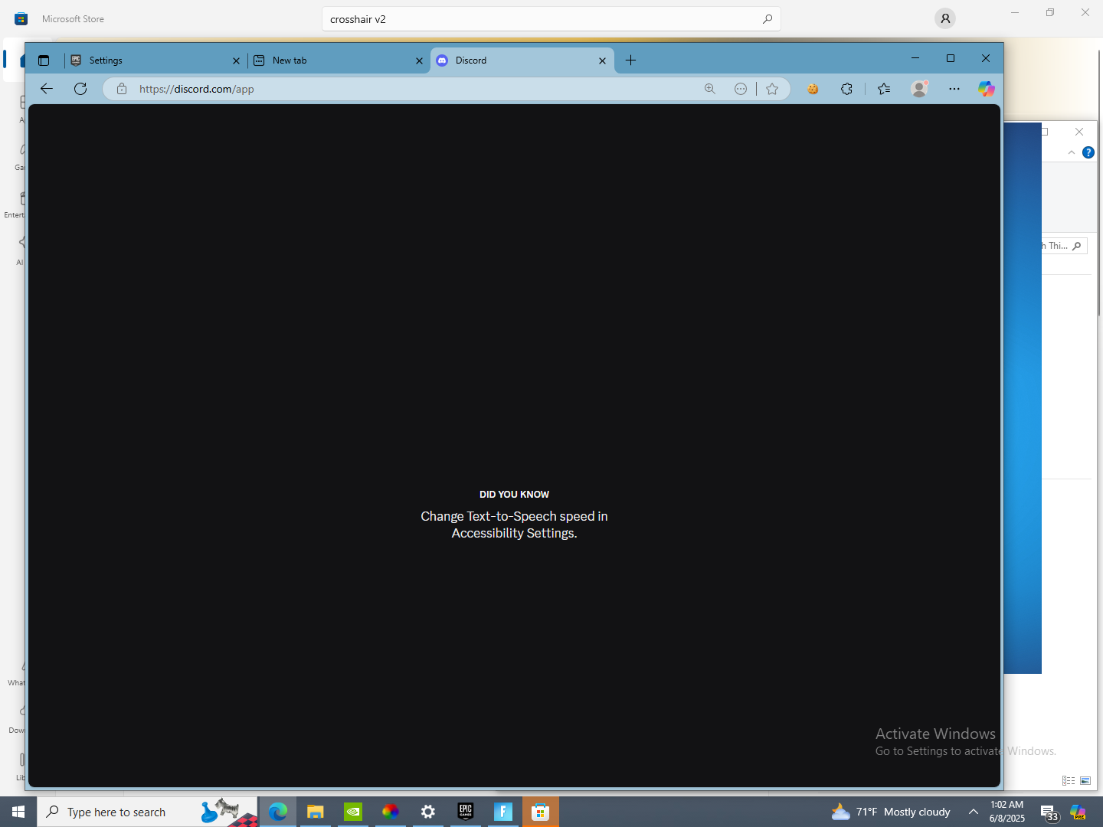
Task: Open Copilot in Edge toolbar
Action: pyautogui.click(x=987, y=89)
